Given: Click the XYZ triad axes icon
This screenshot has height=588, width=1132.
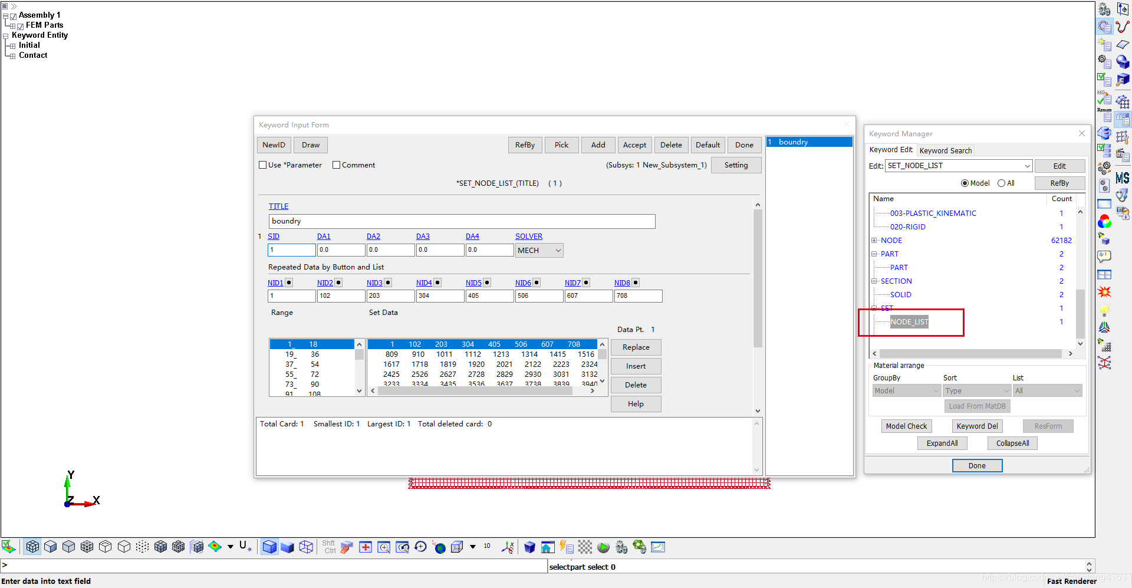Looking at the screenshot, I should (x=508, y=547).
